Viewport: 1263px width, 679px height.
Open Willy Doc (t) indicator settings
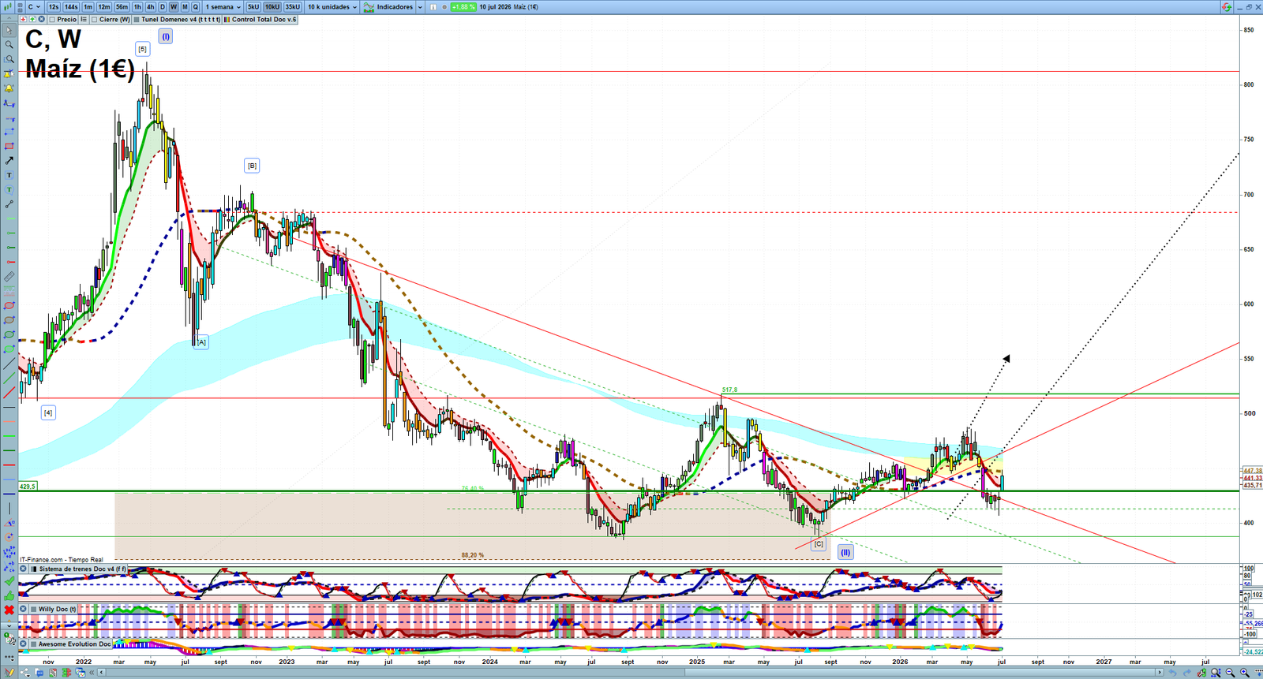53,609
